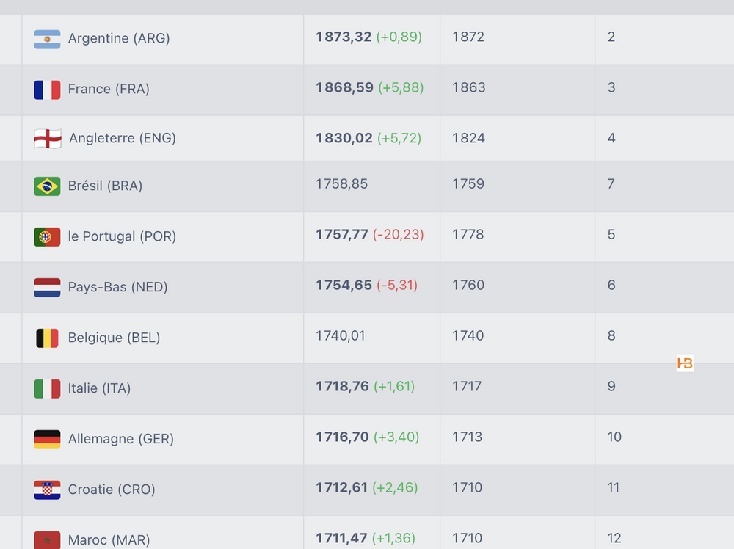Click the Argentina flag icon
Viewport: 734px width, 549px height.
point(47,39)
